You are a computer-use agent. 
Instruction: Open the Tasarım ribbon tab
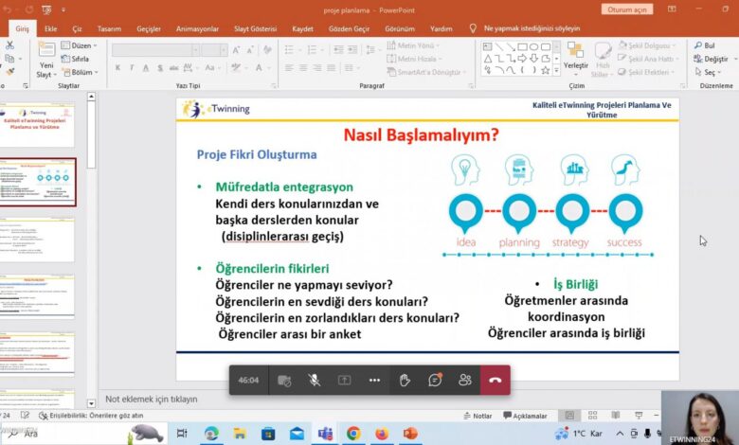click(x=110, y=28)
